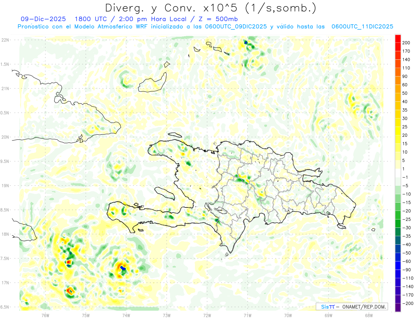Click the colorbar value '20' in upper scale

point(405,135)
